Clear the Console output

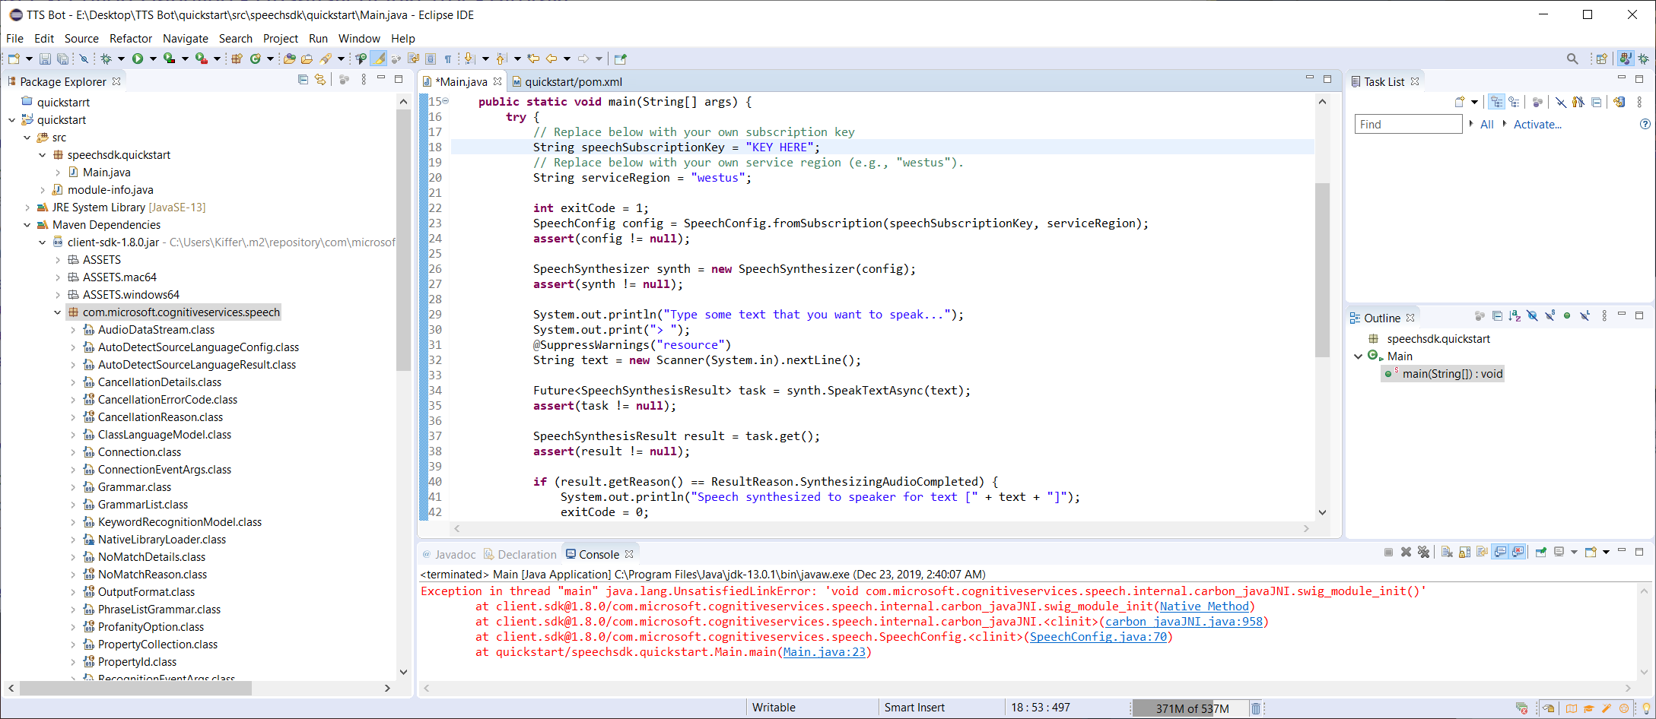[1445, 552]
